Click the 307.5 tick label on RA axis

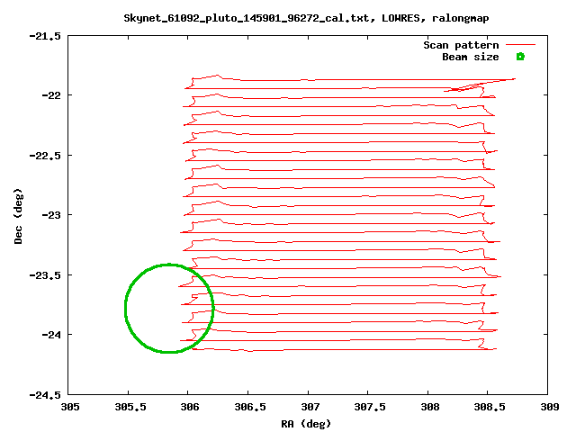tap(368, 407)
